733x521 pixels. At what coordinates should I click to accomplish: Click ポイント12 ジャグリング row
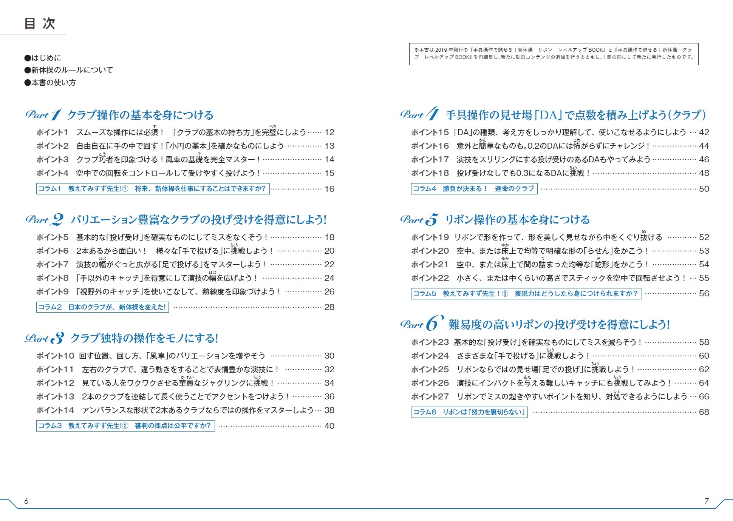(185, 383)
